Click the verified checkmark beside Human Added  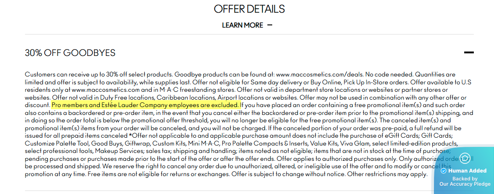click(443, 171)
